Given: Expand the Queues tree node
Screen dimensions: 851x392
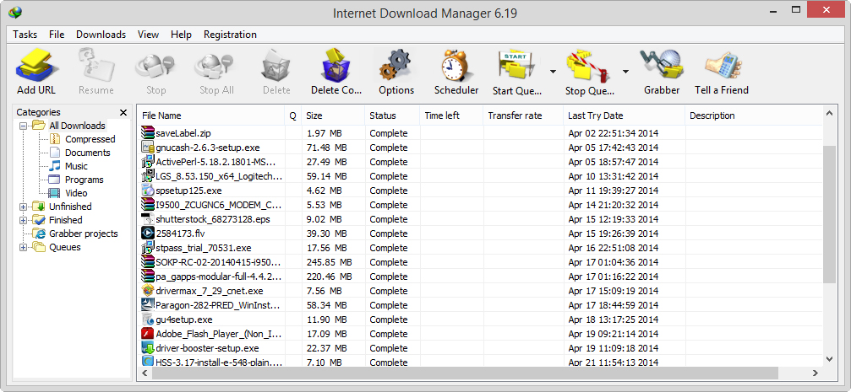Looking at the screenshot, I should [24, 248].
